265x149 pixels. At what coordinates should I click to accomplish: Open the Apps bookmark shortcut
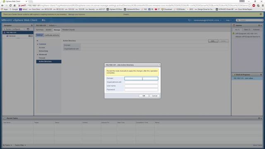[x=5, y=9]
